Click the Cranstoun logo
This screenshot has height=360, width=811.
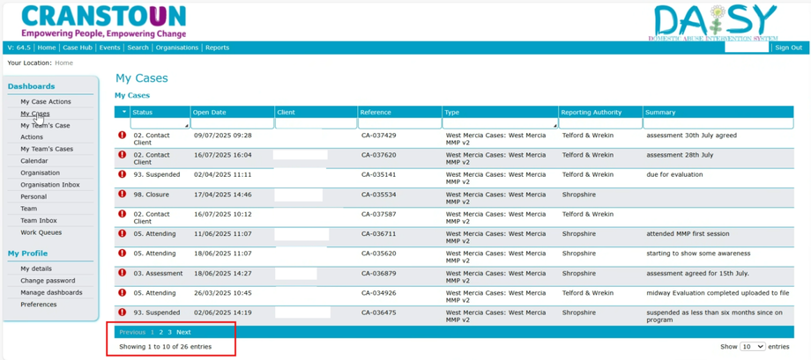[x=103, y=20]
